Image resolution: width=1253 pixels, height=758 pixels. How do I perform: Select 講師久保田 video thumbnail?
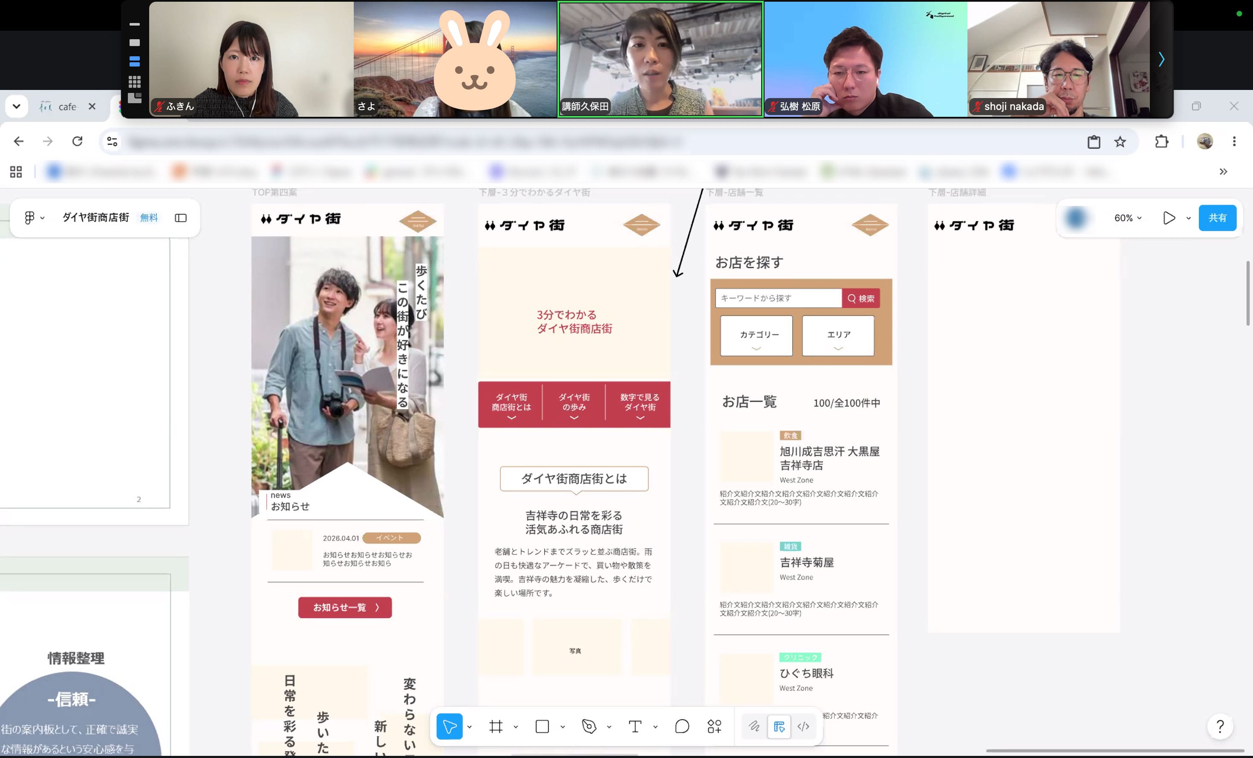(661, 59)
